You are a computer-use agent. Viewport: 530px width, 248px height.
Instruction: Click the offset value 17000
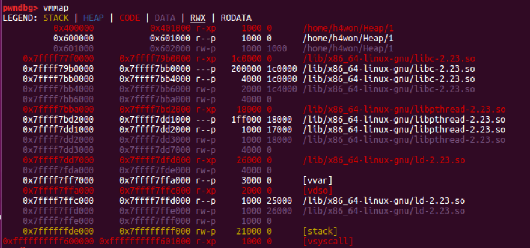click(x=279, y=130)
